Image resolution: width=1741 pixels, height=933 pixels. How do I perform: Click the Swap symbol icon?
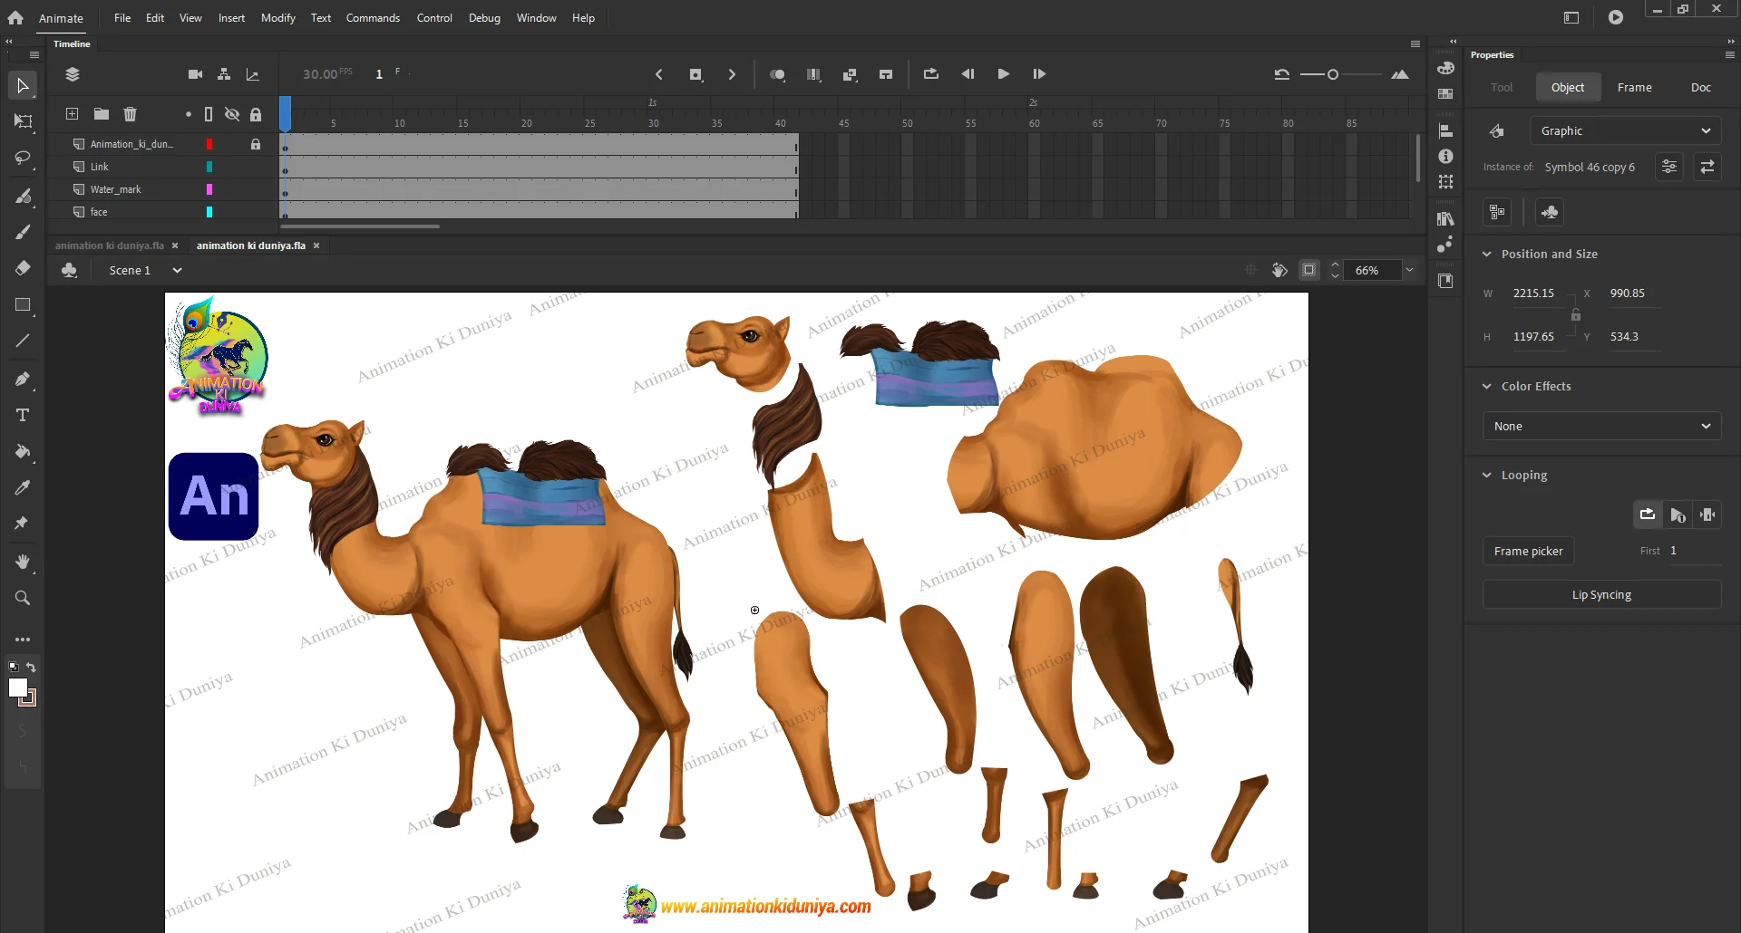click(x=1707, y=167)
